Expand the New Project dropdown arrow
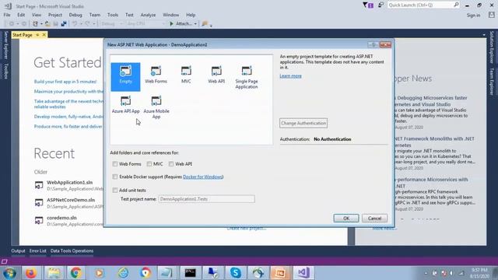This screenshot has width=498, height=280. pyautogui.click(x=41, y=24)
